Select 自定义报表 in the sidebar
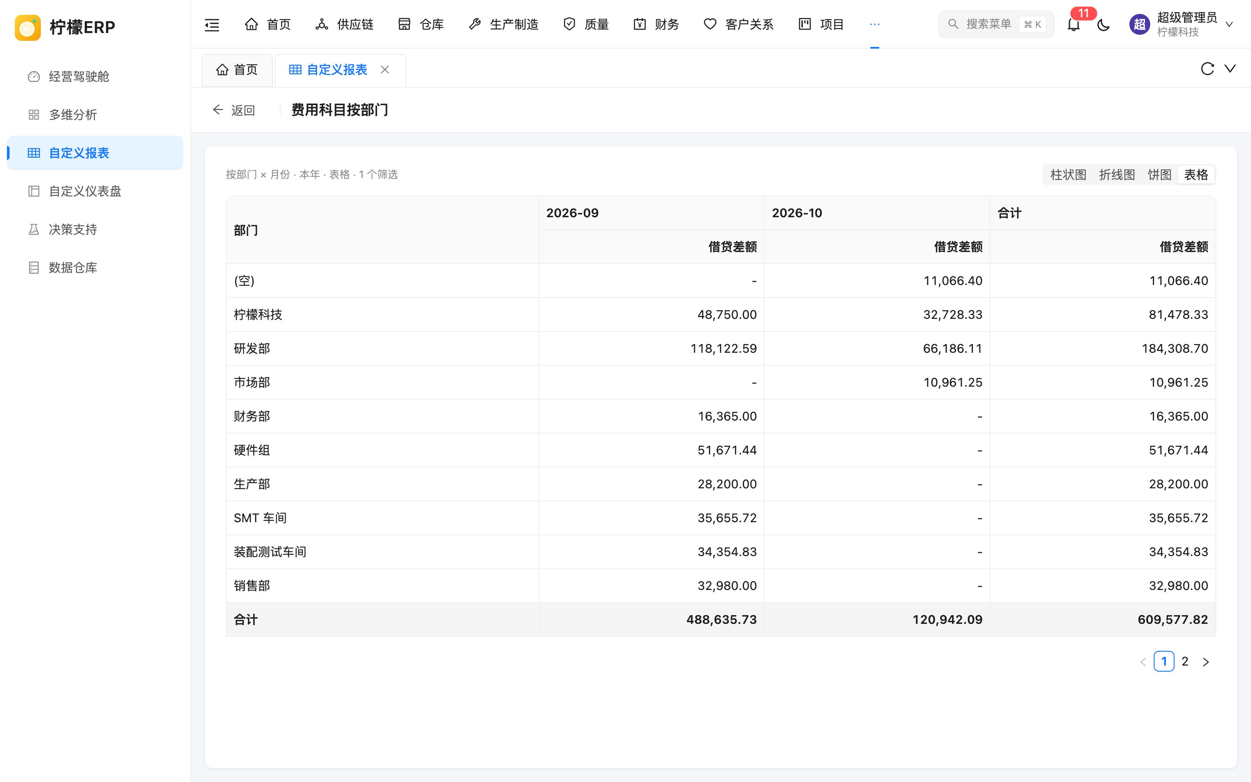Viewport: 1251px width, 782px height. (95, 153)
